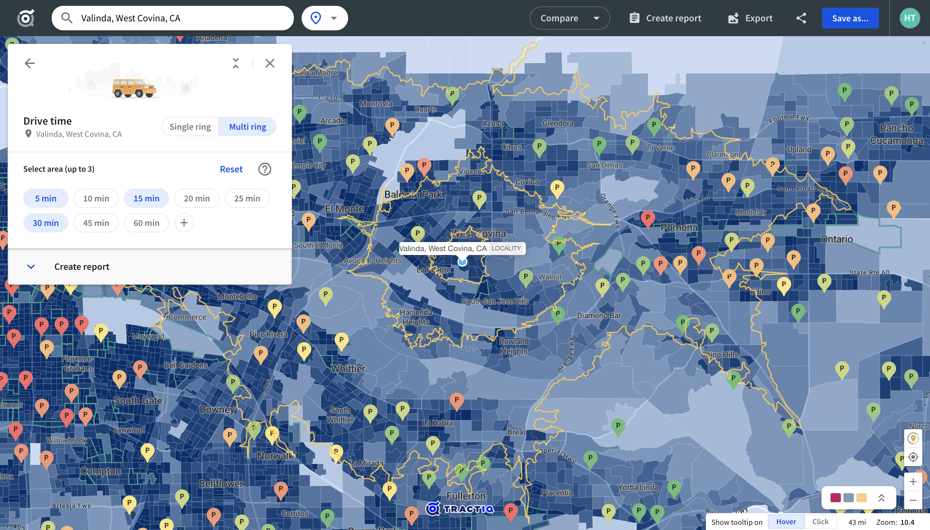Viewport: 930px width, 530px height.
Task: Click the red P marker near Pomona
Action: tap(648, 219)
